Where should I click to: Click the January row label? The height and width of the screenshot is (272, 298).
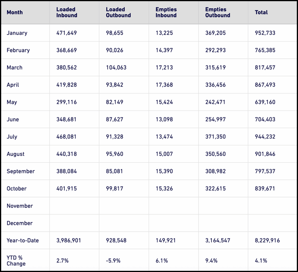[17, 33]
